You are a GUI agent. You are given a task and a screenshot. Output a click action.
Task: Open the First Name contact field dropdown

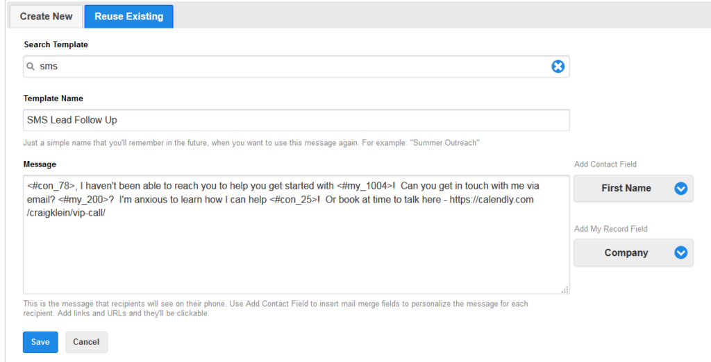click(626, 189)
